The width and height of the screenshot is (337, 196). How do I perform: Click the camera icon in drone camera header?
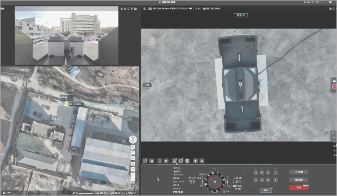150,9
